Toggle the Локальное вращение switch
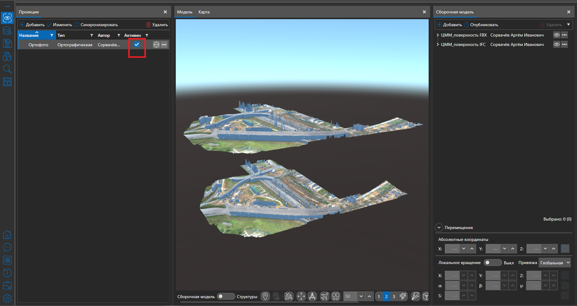This screenshot has width=577, height=306. 493,263
